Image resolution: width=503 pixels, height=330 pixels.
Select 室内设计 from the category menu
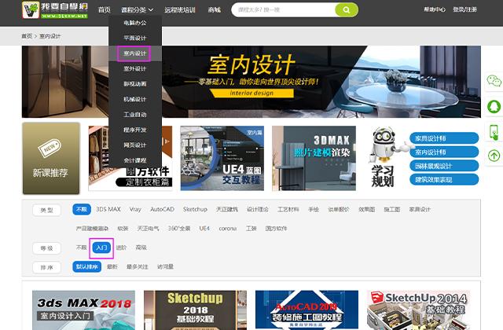(135, 53)
